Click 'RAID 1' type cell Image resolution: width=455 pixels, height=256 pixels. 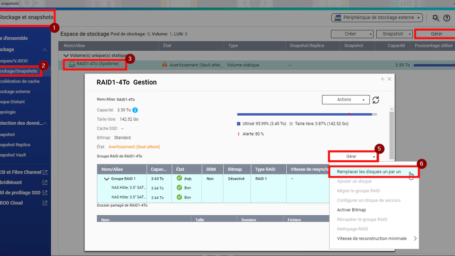[261, 179]
